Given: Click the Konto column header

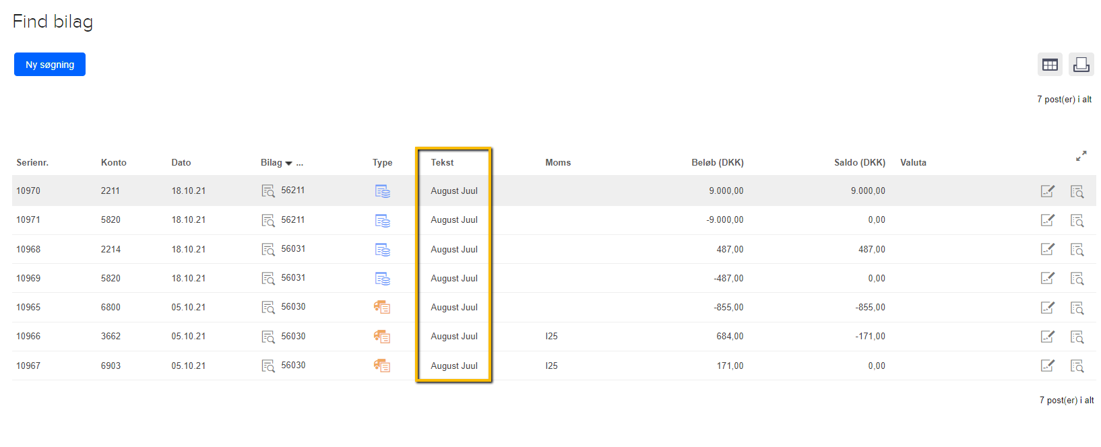Looking at the screenshot, I should click(x=113, y=163).
